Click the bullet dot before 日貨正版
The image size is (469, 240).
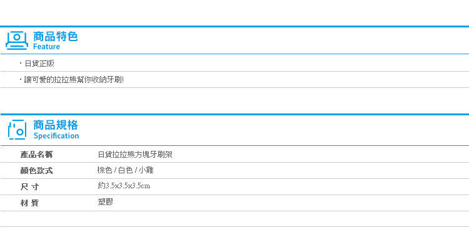(x=21, y=63)
